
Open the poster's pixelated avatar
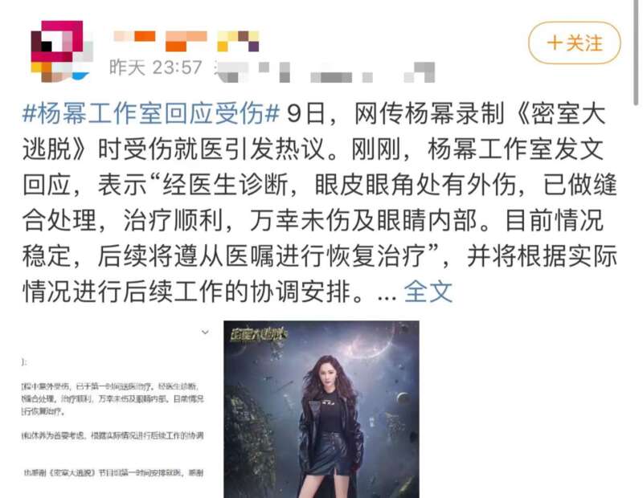(61, 51)
